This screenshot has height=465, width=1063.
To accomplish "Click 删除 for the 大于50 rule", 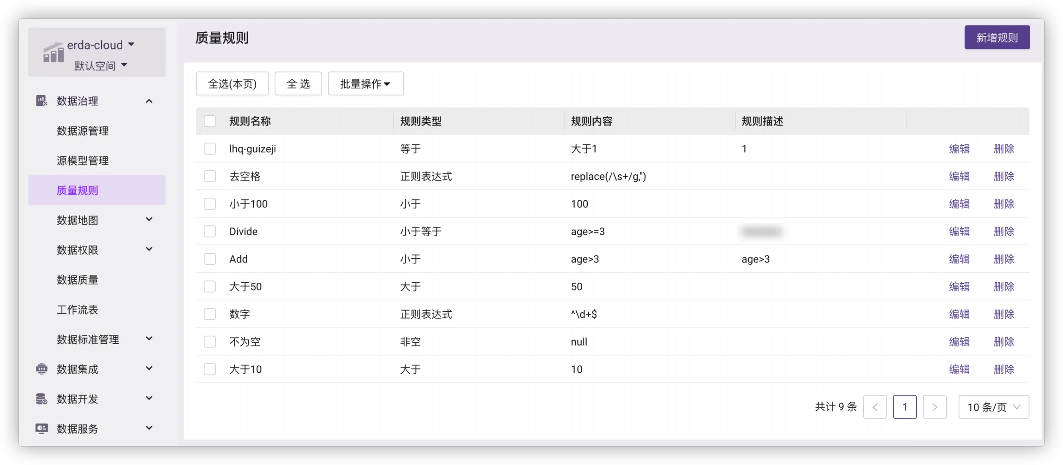I will (x=1003, y=286).
